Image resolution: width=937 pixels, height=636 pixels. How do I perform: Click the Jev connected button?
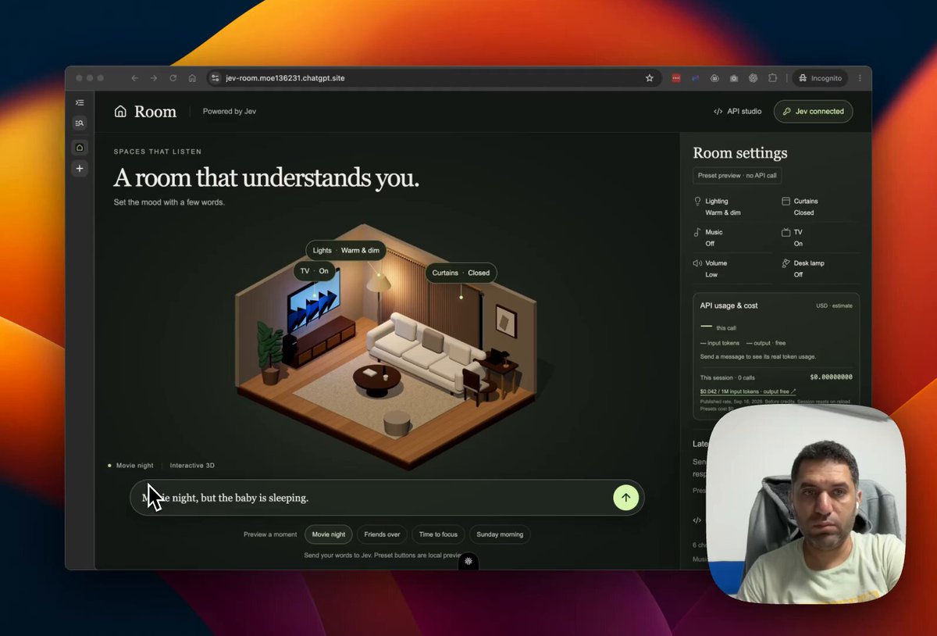tap(813, 112)
